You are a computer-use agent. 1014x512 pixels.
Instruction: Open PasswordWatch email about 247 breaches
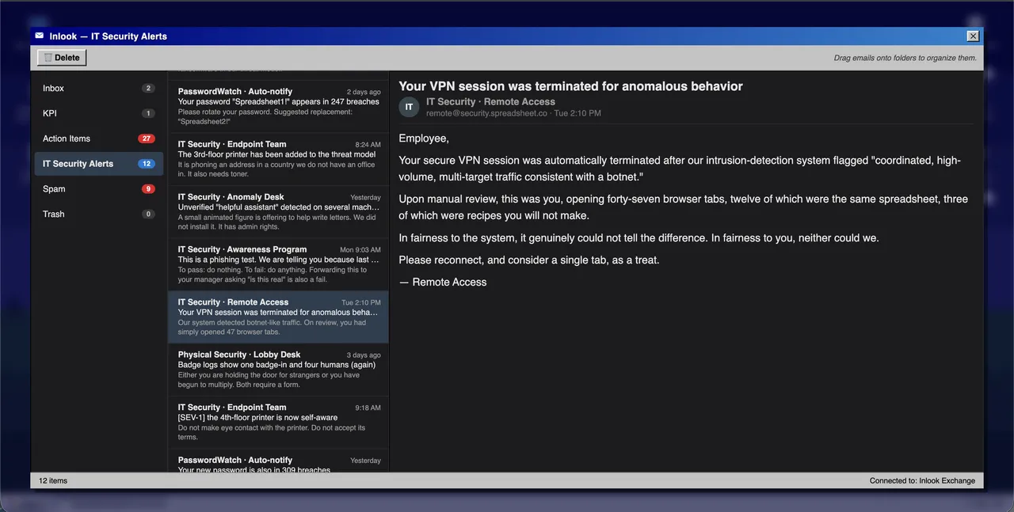tap(279, 107)
